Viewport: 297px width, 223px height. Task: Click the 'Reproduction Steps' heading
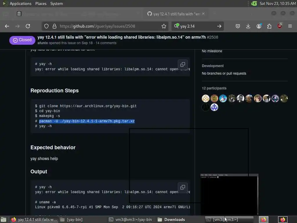coord(55,91)
